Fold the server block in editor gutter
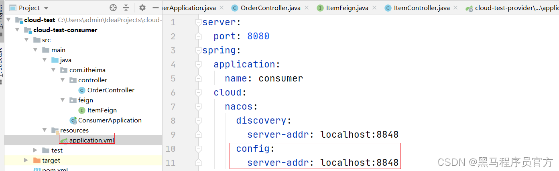The height and width of the screenshot is (171, 559). 198,22
